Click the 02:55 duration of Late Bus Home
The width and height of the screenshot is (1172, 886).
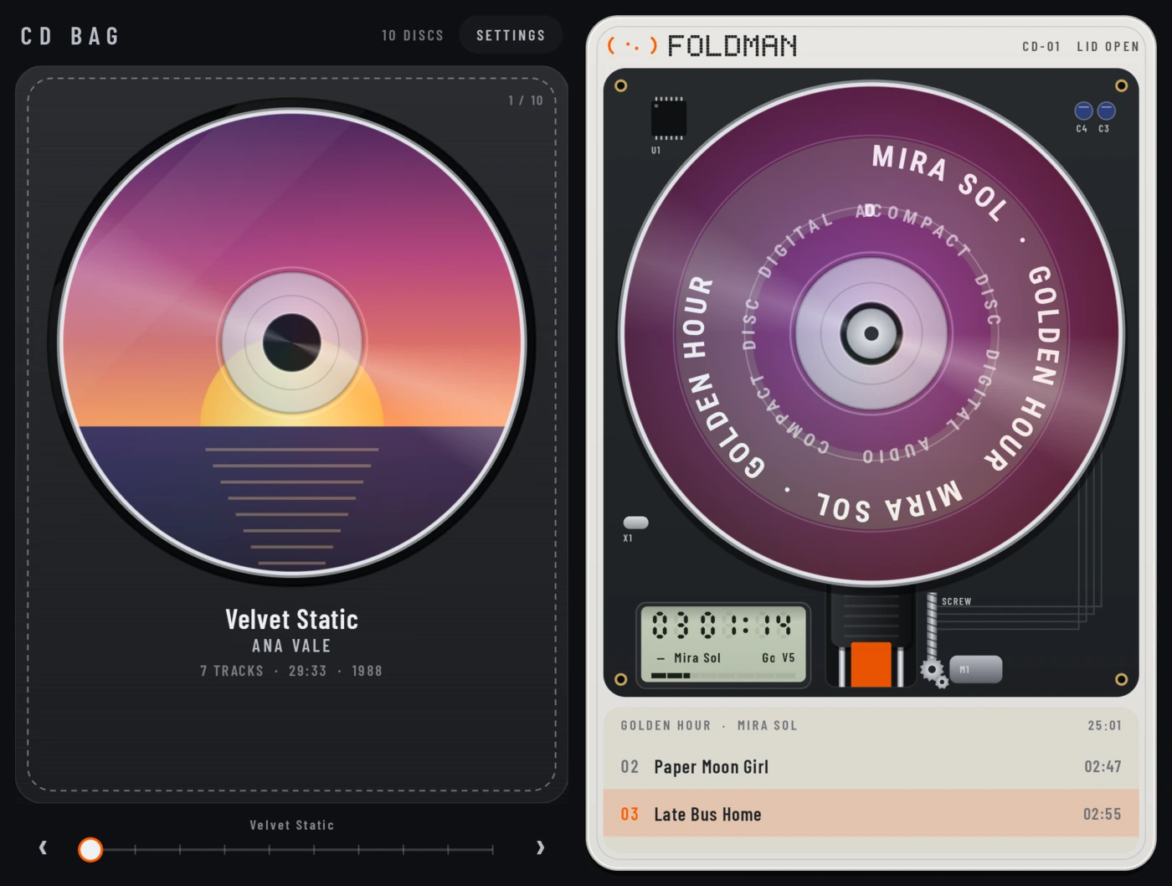pos(1103,814)
